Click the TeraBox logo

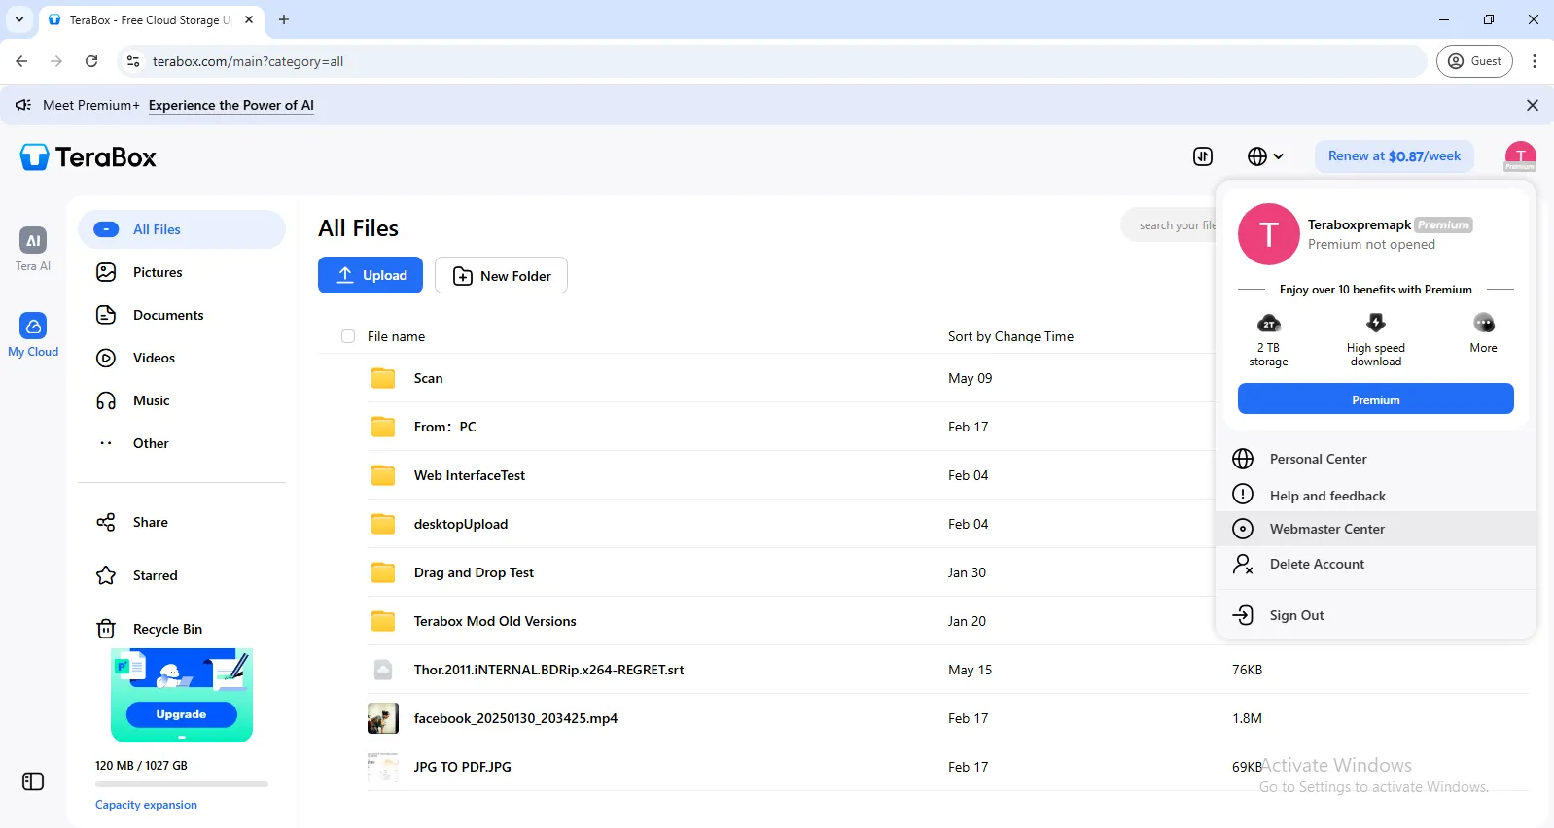pyautogui.click(x=88, y=156)
